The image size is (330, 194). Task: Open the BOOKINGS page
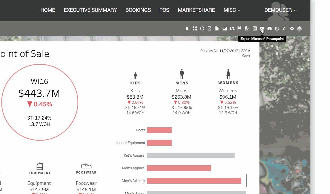click(x=138, y=10)
